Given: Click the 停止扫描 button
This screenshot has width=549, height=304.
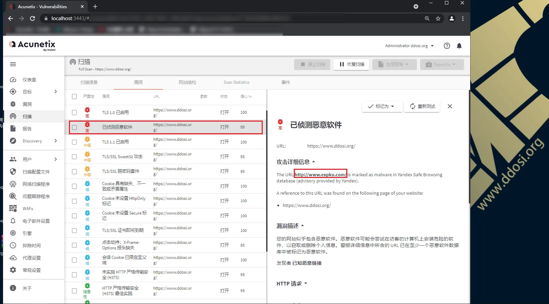Looking at the screenshot, I should point(312,64).
